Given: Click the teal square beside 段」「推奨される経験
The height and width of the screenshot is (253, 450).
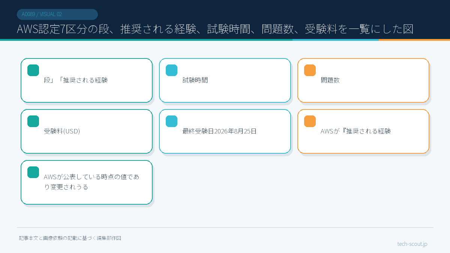Looking at the screenshot, I should tap(33, 70).
